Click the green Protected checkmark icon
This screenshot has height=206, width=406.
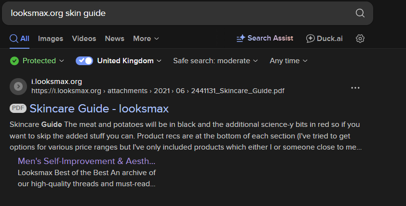(14, 61)
